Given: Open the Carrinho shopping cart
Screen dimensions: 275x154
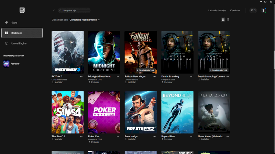Looking at the screenshot, I should click(x=235, y=11).
